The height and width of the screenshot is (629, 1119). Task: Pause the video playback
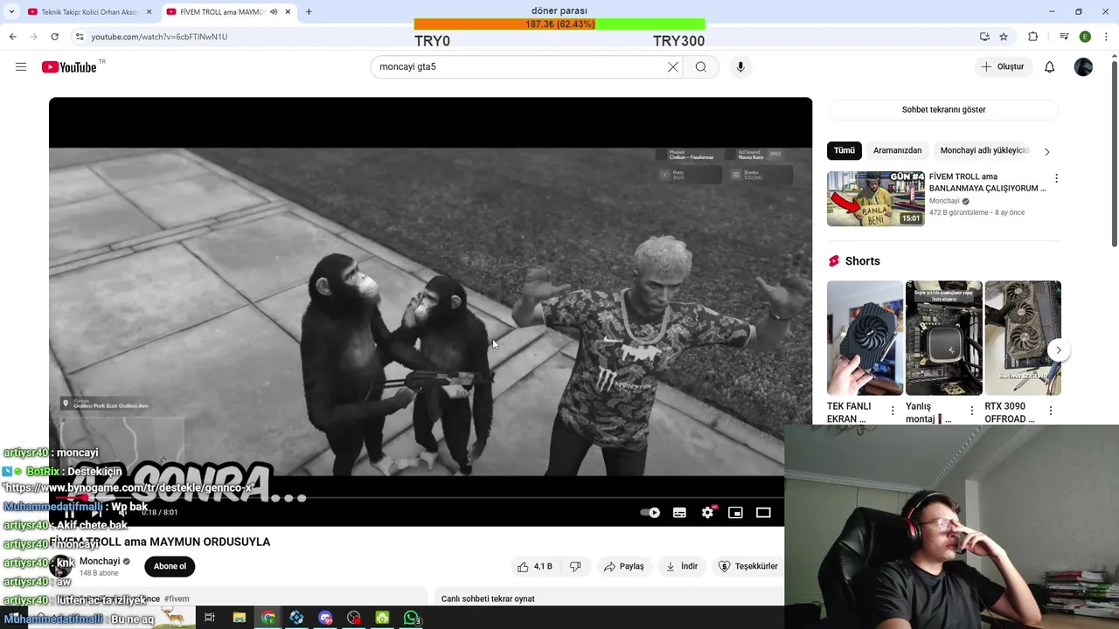point(69,513)
